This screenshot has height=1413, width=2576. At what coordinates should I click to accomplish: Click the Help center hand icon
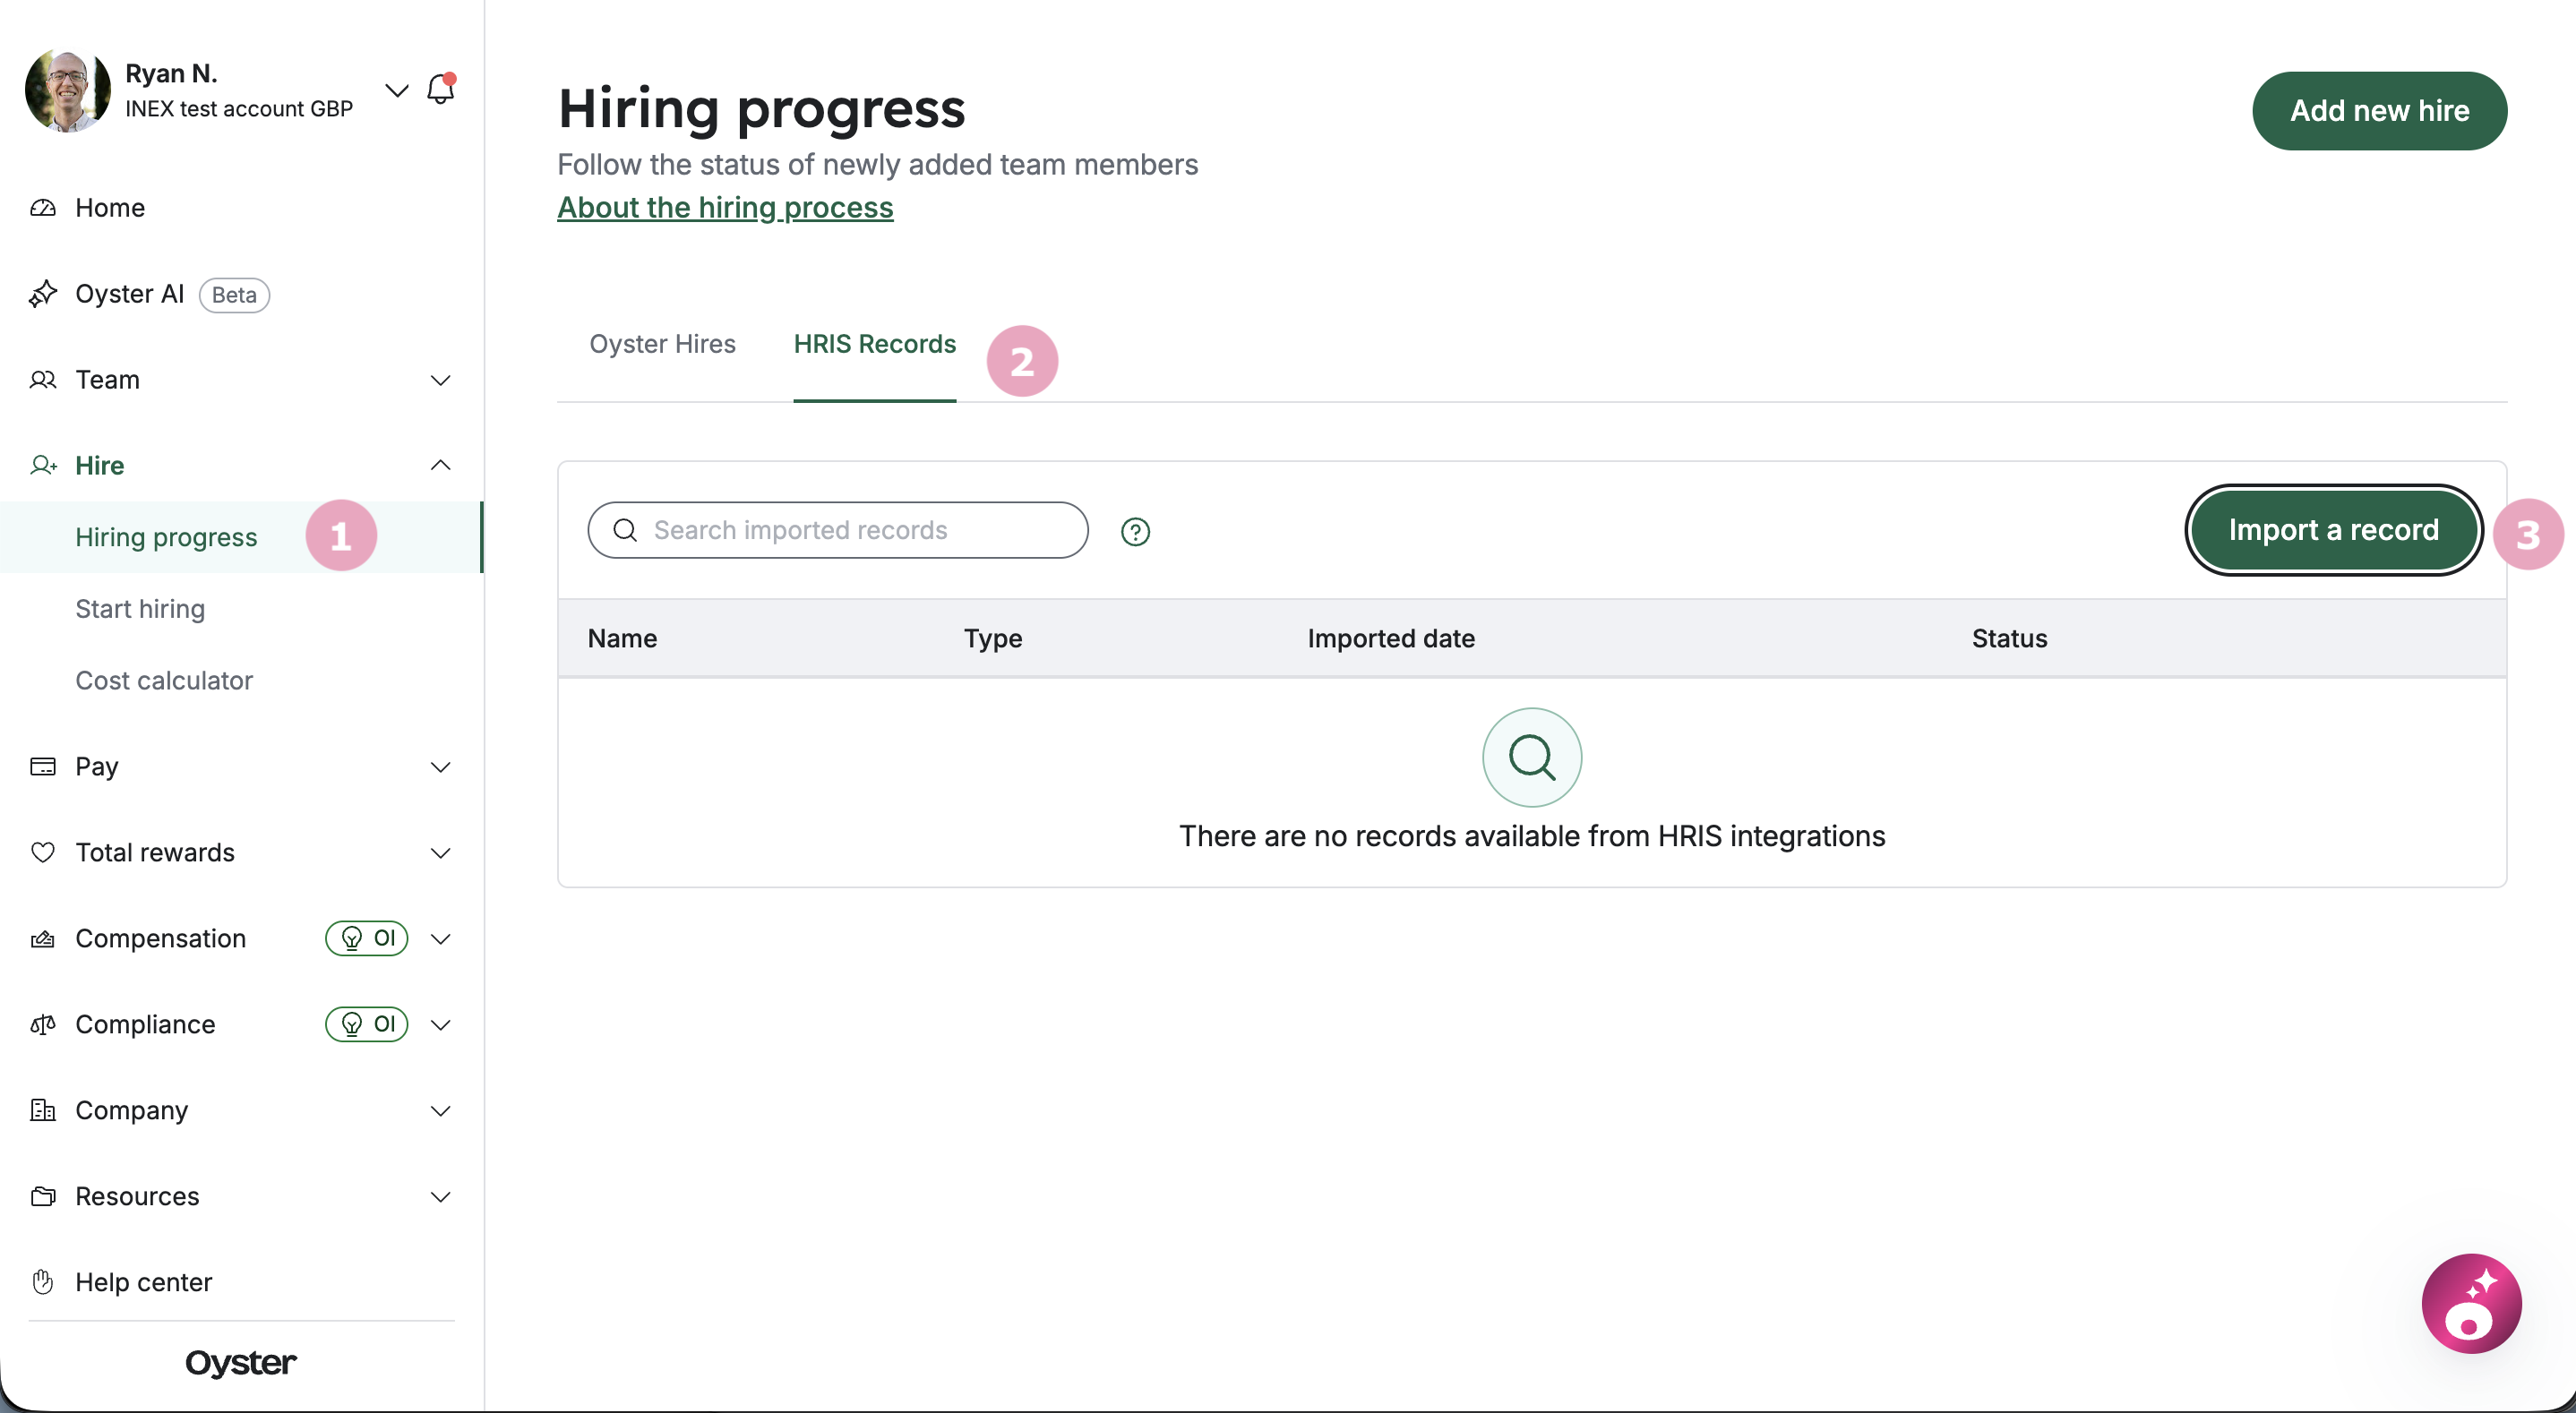click(x=43, y=1282)
